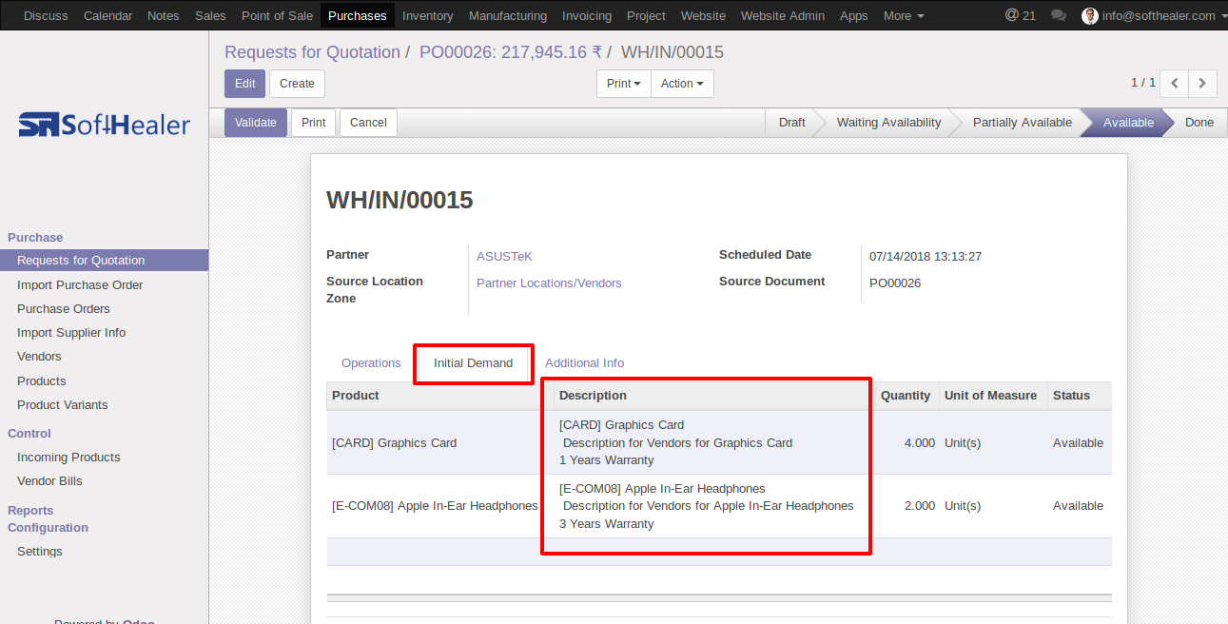This screenshot has height=624, width=1228.
Task: Open Import Supplier Info in sidebar
Action: [x=71, y=333]
